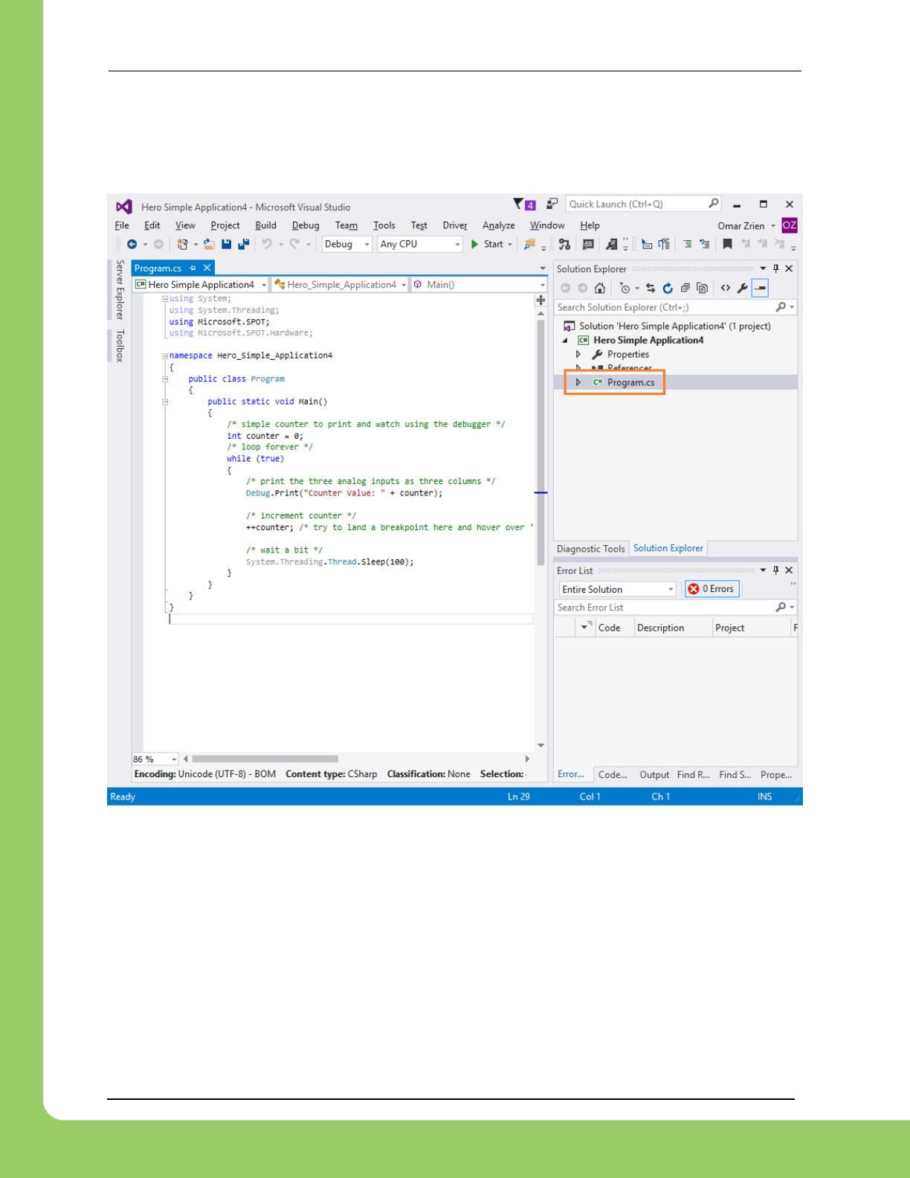This screenshot has height=1178, width=910.
Task: Toggle Preview Selected Items in Solution Explorer
Action: tap(760, 289)
